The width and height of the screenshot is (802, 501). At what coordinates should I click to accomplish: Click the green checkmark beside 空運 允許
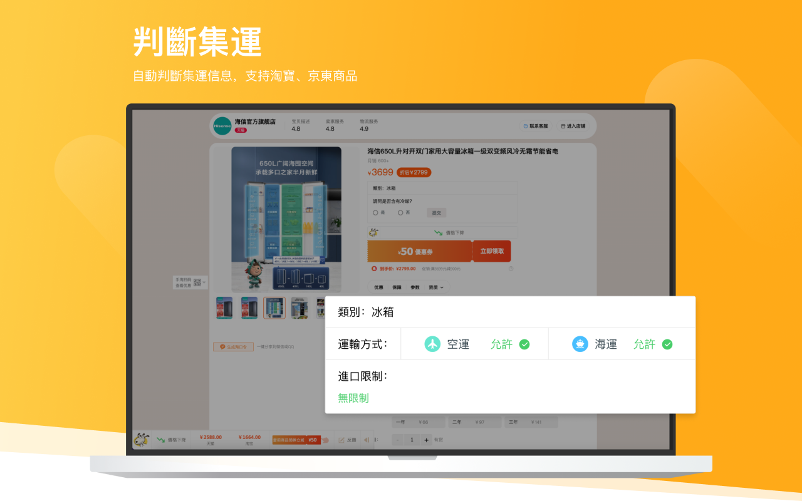pos(524,344)
